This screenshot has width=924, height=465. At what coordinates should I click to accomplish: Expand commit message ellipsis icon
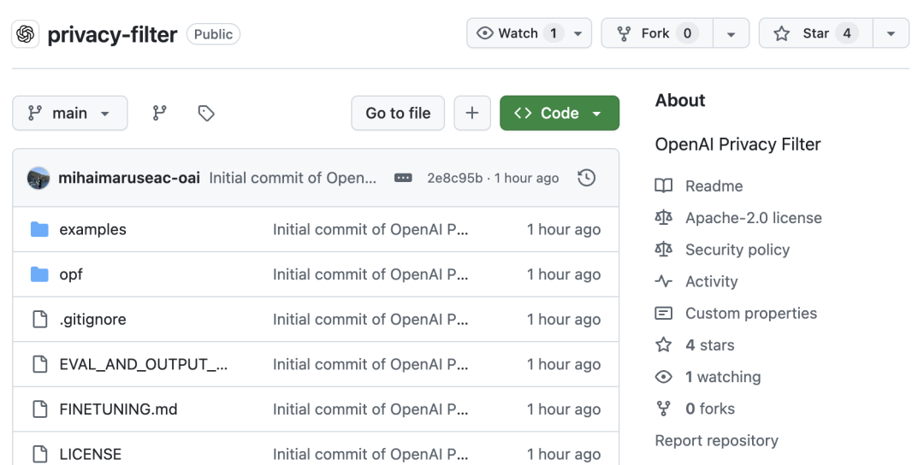point(403,178)
